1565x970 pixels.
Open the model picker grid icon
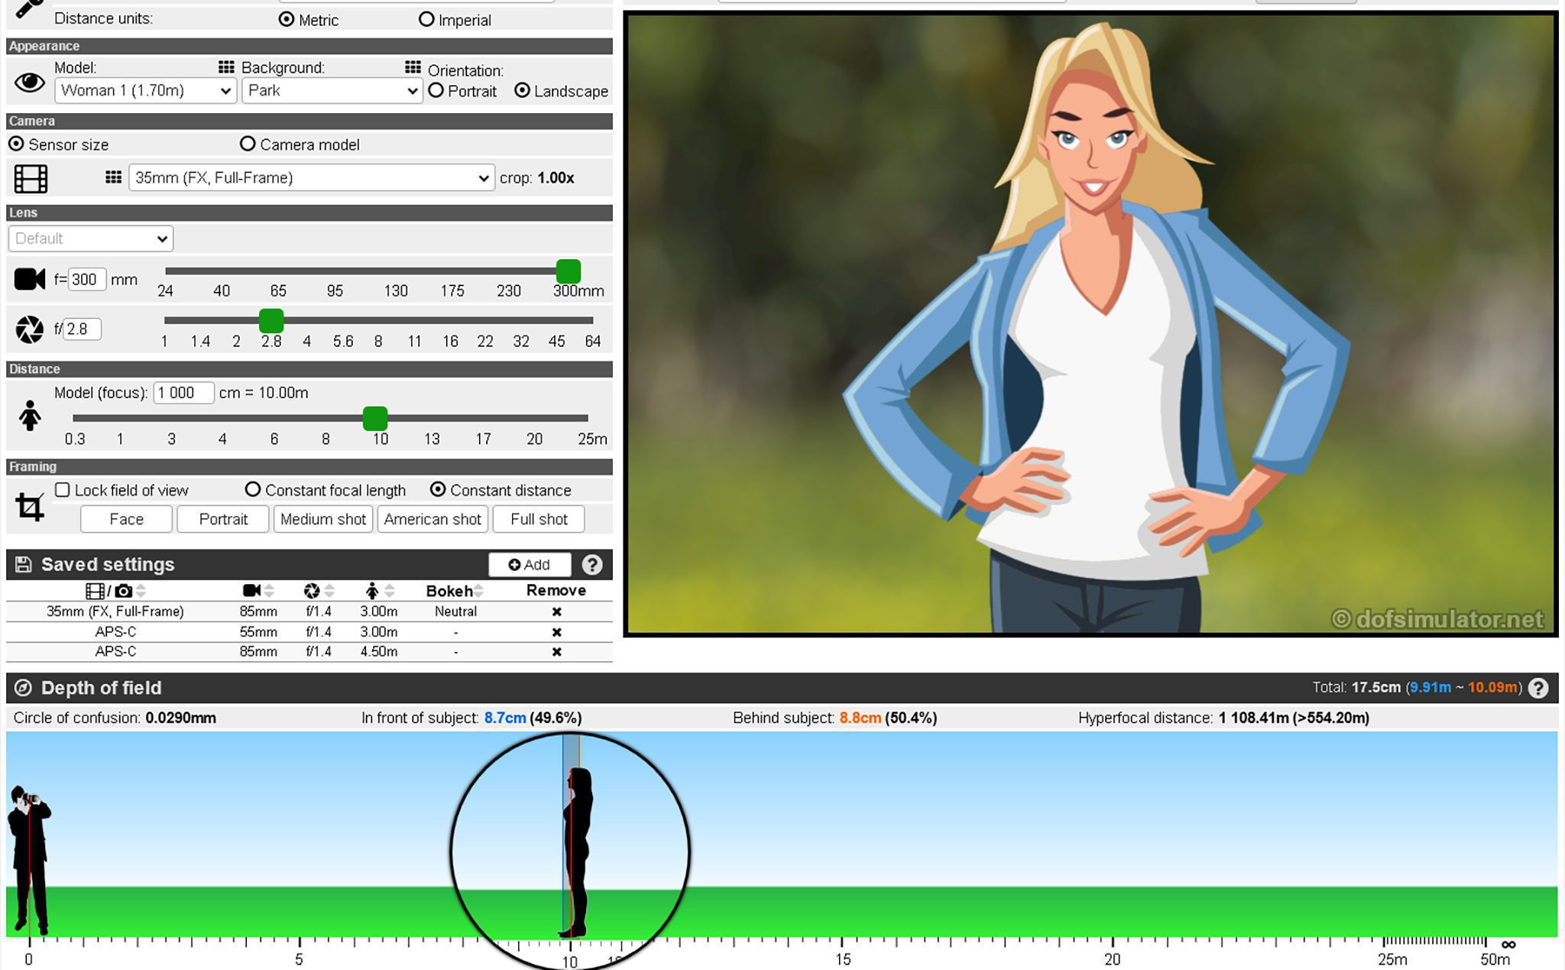[x=225, y=67]
